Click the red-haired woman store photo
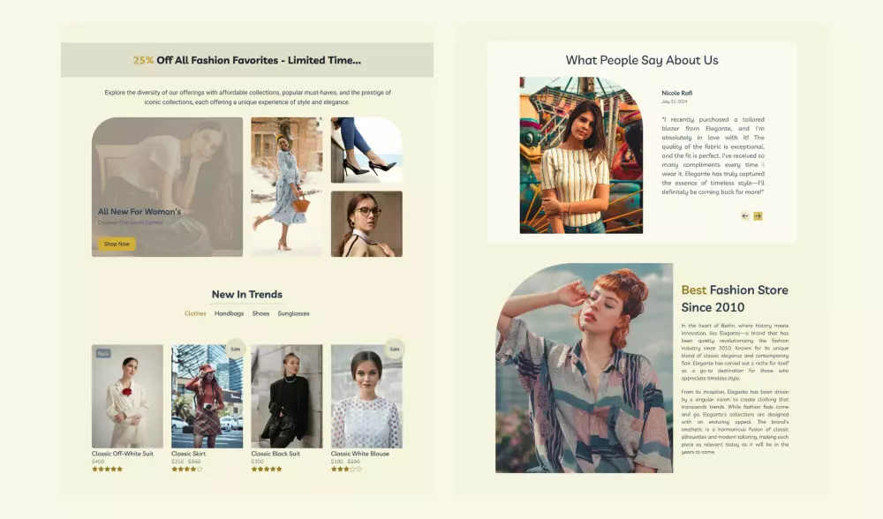883x519 pixels. pos(584,368)
